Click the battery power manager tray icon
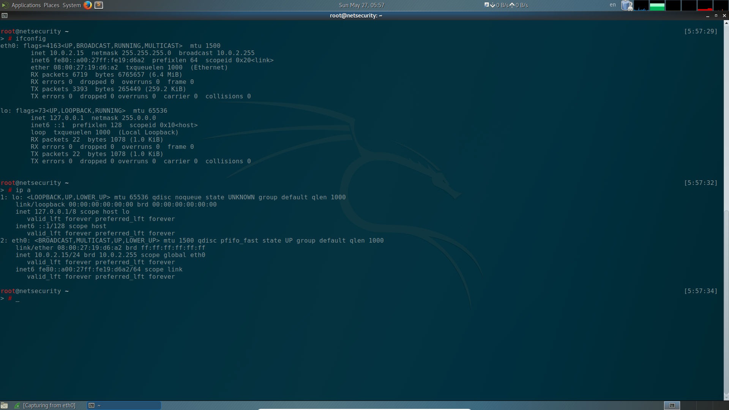 (626, 5)
